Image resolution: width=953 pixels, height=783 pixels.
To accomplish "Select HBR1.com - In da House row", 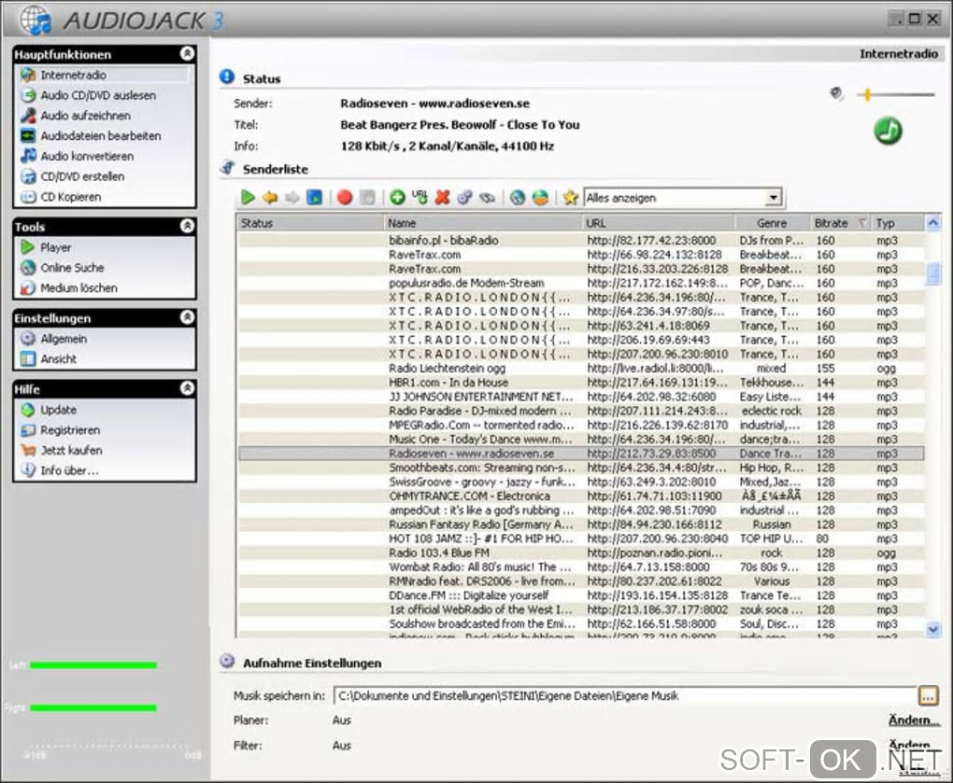I will (x=581, y=383).
